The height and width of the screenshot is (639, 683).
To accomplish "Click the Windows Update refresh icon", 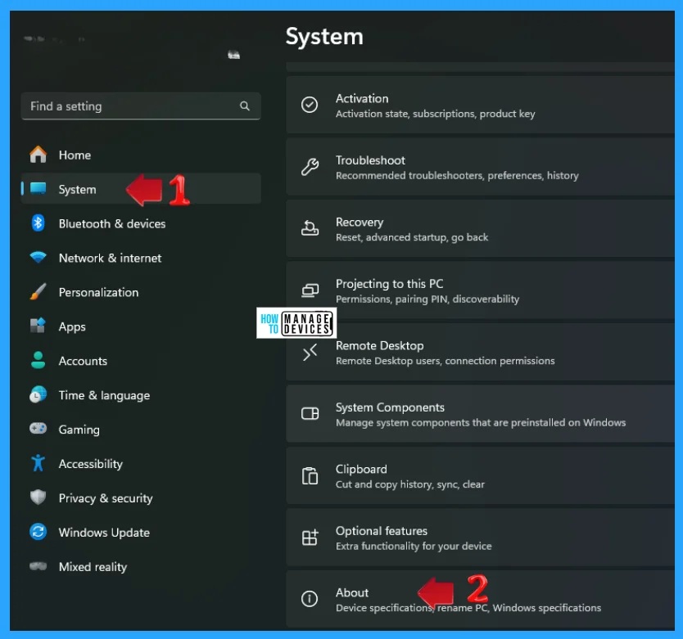I will click(x=38, y=532).
